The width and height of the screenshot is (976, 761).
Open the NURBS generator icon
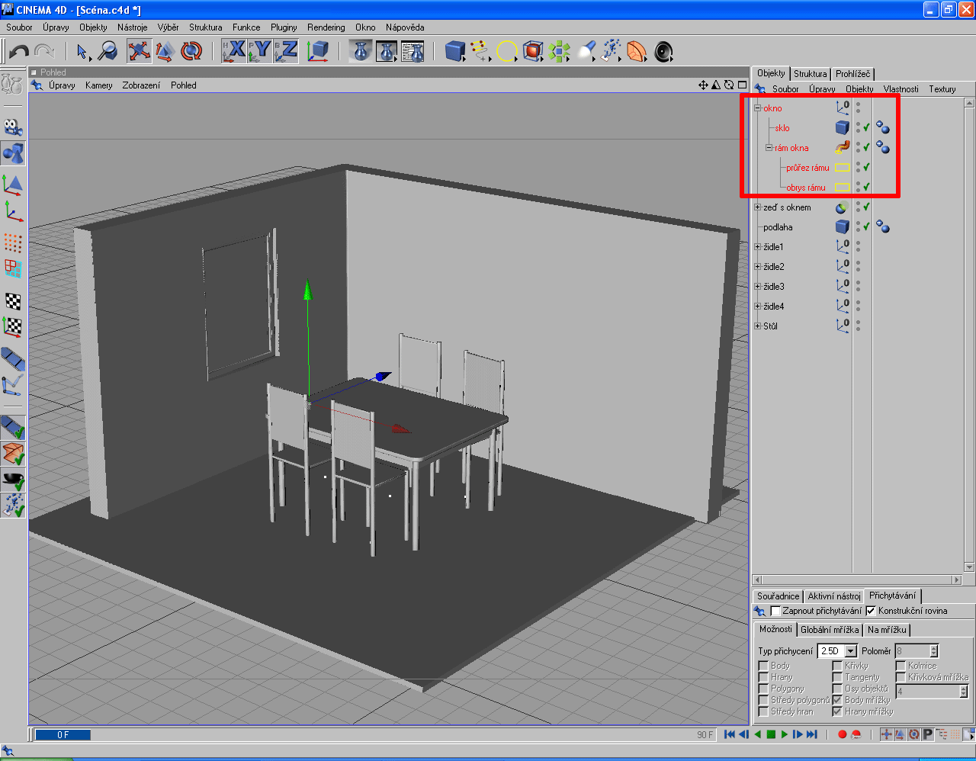533,51
